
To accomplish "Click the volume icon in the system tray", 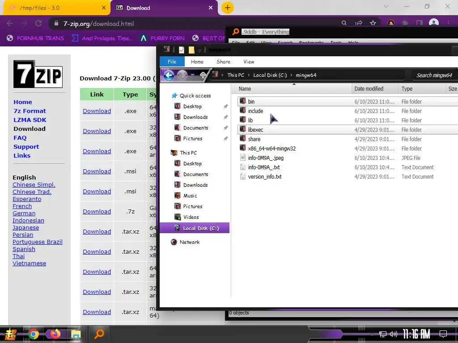I will click(394, 334).
